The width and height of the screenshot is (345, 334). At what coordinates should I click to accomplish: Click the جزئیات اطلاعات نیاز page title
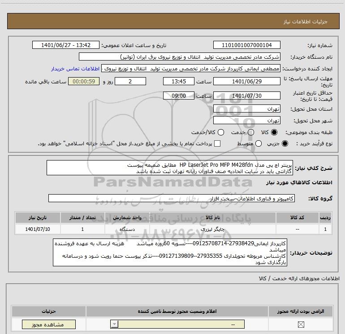coord(305,22)
